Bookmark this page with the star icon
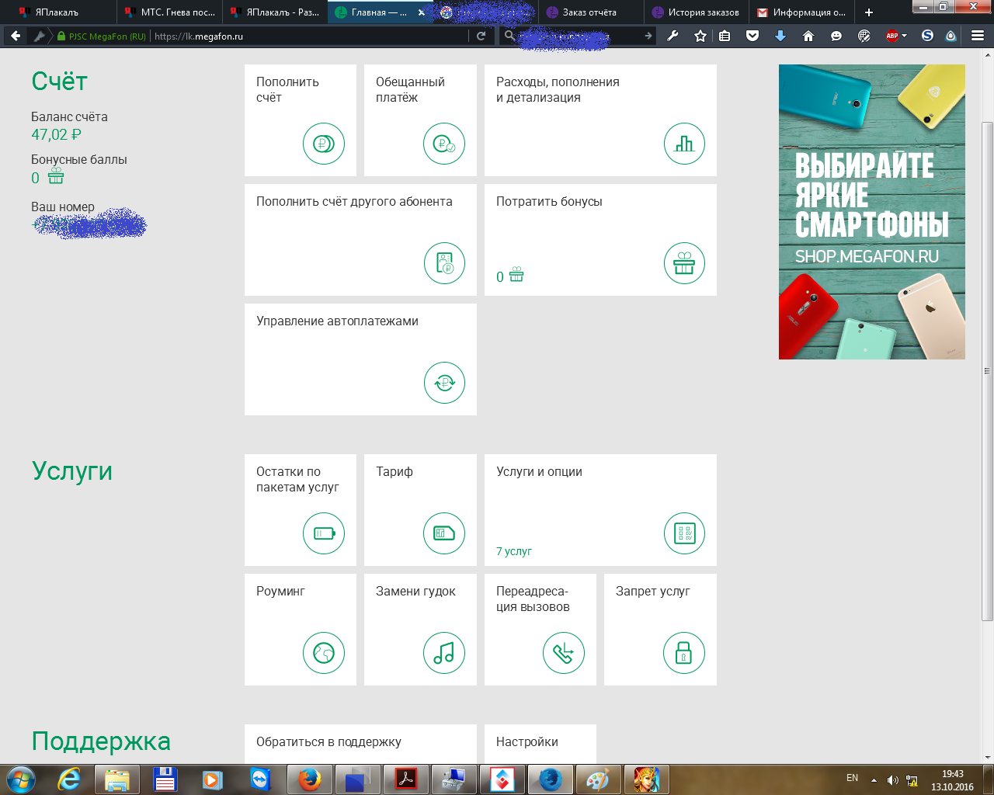This screenshot has width=994, height=795. click(x=700, y=36)
